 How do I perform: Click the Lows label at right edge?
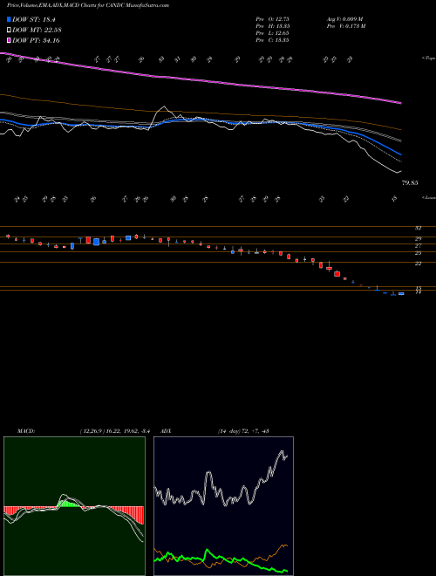[428, 197]
